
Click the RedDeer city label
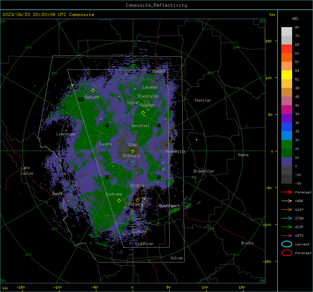147,105
